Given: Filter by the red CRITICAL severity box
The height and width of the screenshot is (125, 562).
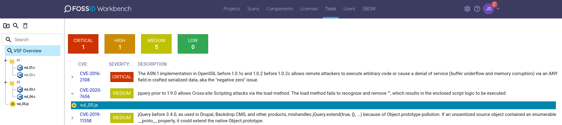Looking at the screenshot, I should pyautogui.click(x=83, y=44).
